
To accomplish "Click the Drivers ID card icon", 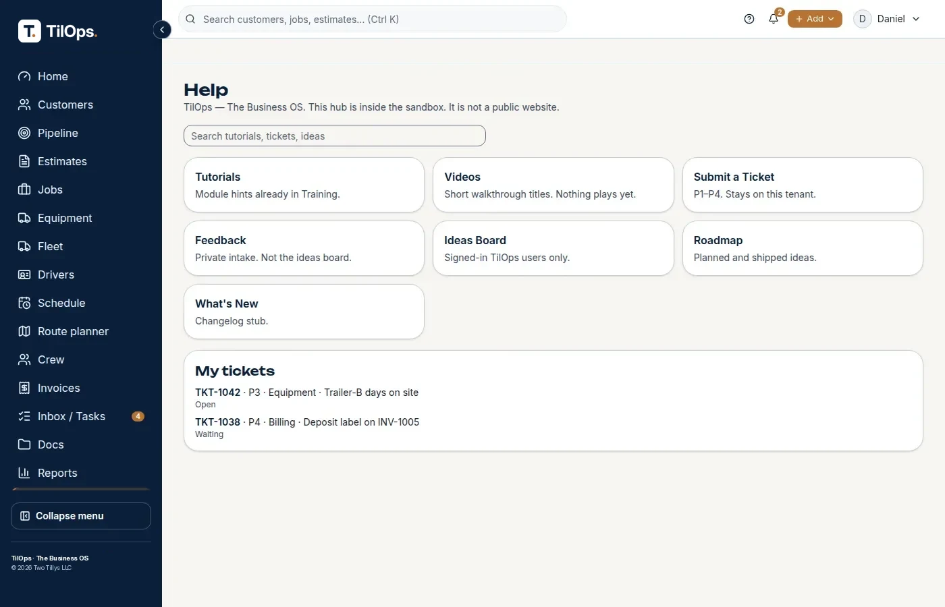I will [24, 274].
